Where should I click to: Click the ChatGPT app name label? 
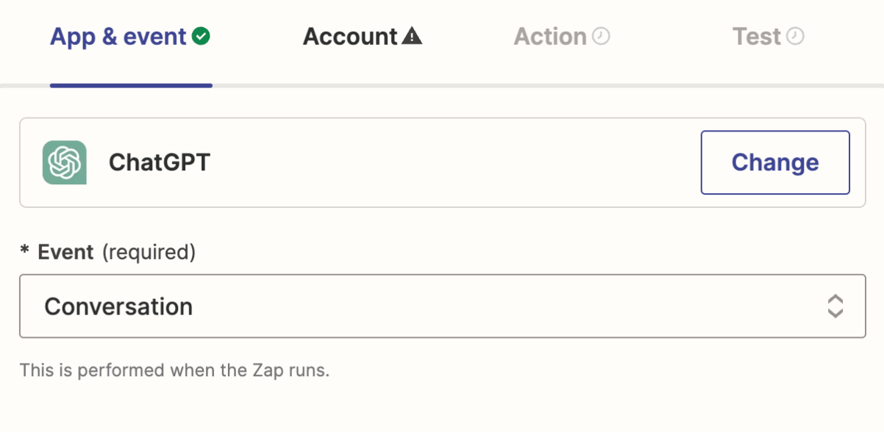pos(160,162)
